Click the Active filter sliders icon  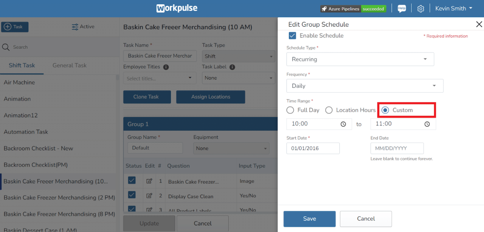75,27
